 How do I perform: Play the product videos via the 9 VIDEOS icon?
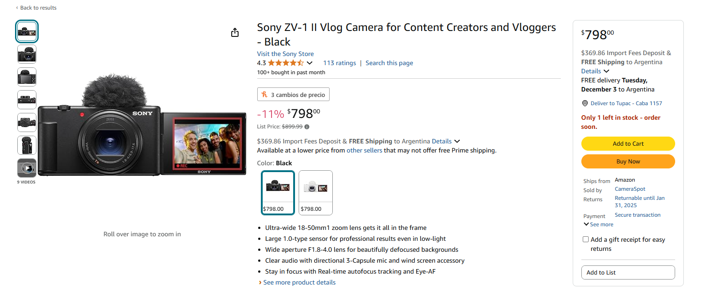(26, 168)
